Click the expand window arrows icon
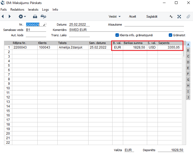 tap(179, 17)
